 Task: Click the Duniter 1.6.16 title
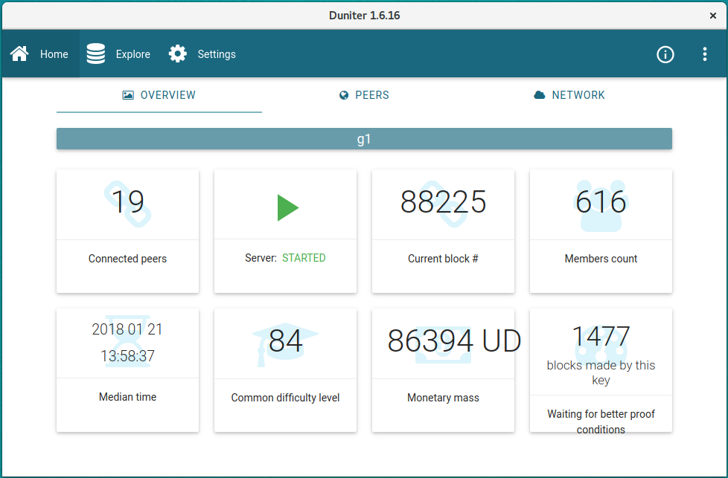365,16
